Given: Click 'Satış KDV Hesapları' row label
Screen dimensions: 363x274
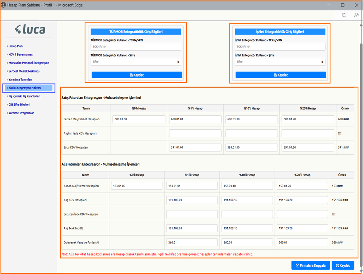Looking at the screenshot, I should point(76,147).
